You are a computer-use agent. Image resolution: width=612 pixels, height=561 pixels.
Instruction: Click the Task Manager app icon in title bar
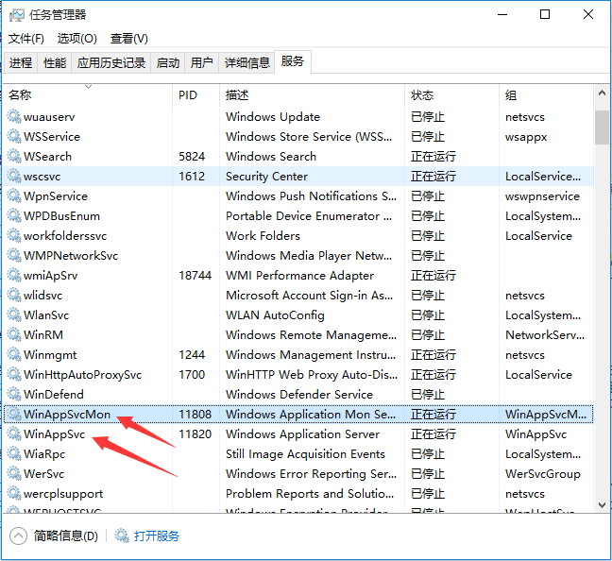coord(16,15)
